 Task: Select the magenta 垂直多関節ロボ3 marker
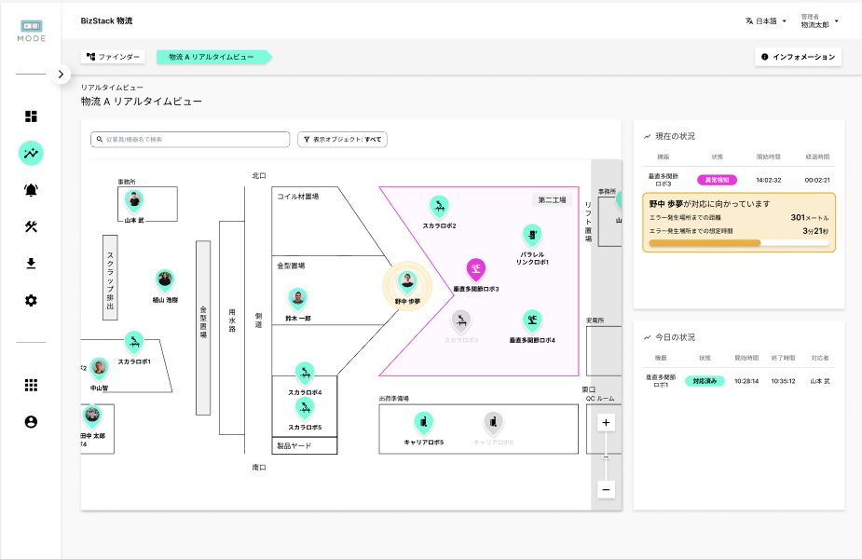click(x=476, y=270)
